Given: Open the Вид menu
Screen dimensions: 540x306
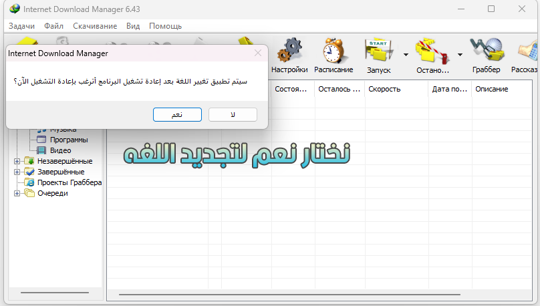Looking at the screenshot, I should 133,26.
